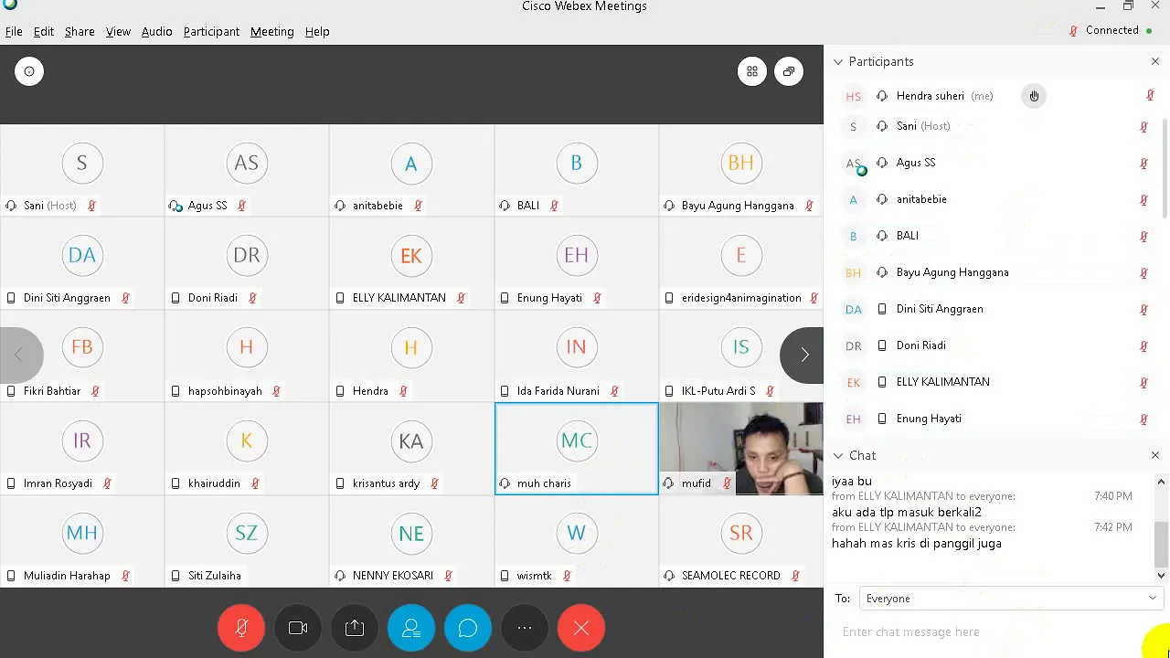Click muted mic icon on Fikri Bahtiar tile
The image size is (1170, 658).
(95, 391)
